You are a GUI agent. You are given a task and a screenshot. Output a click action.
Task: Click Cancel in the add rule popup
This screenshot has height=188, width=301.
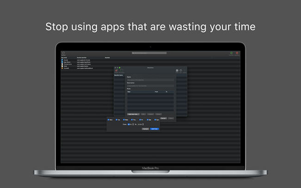pos(145,129)
